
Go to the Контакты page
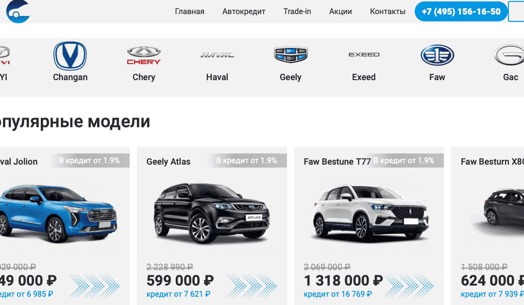[x=388, y=11]
